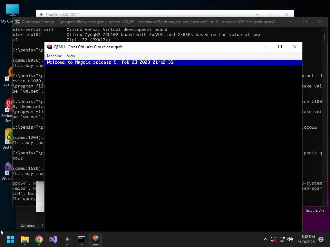This screenshot has width=330, height=247.
Task: Open Visual Studio from the taskbar
Action: tap(53, 239)
